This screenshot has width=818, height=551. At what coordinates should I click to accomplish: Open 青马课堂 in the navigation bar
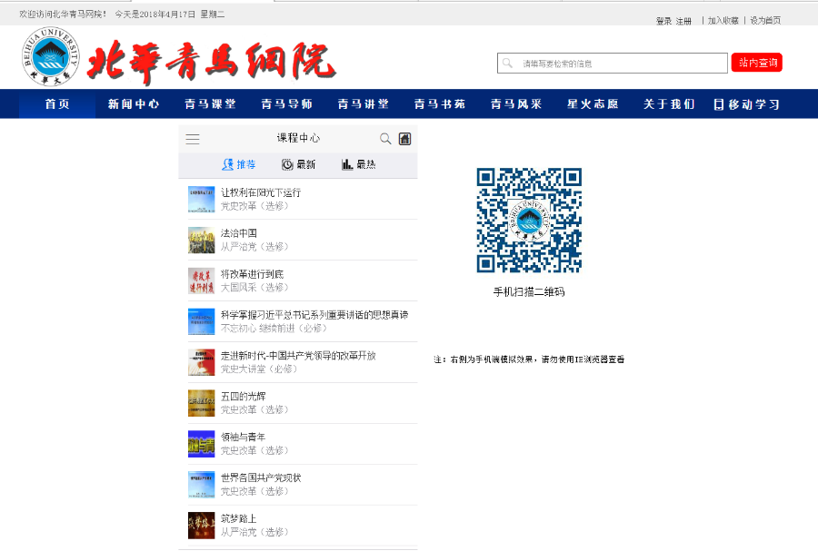coord(210,104)
